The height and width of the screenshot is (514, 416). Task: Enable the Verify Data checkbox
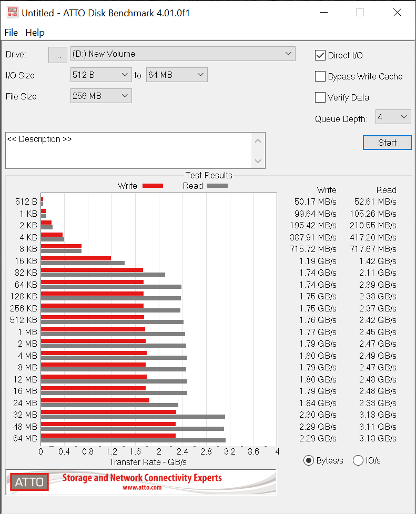point(320,97)
